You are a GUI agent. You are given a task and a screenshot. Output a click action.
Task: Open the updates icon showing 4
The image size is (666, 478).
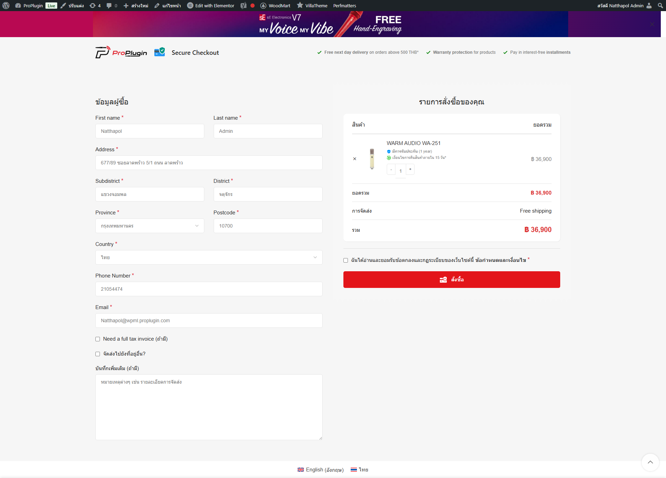(95, 6)
